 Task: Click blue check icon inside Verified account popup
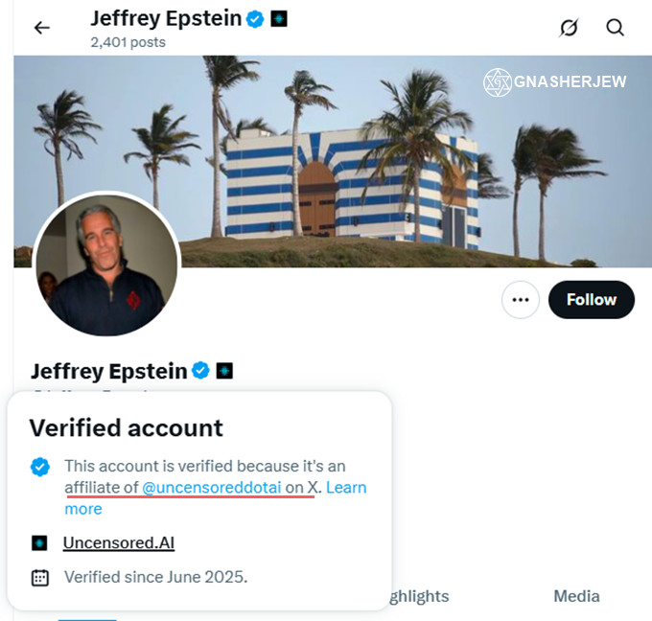coord(39,467)
